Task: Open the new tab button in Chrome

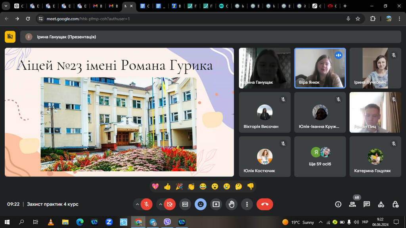Action: point(345,6)
